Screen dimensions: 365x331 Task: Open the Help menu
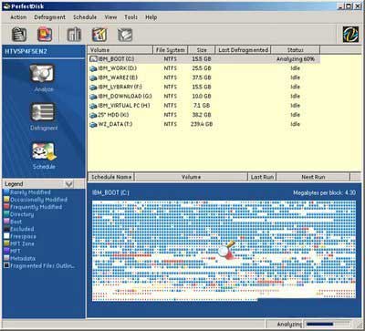click(151, 17)
